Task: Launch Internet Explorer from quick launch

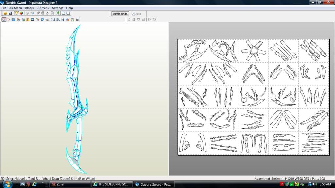Action: [x=35, y=184]
